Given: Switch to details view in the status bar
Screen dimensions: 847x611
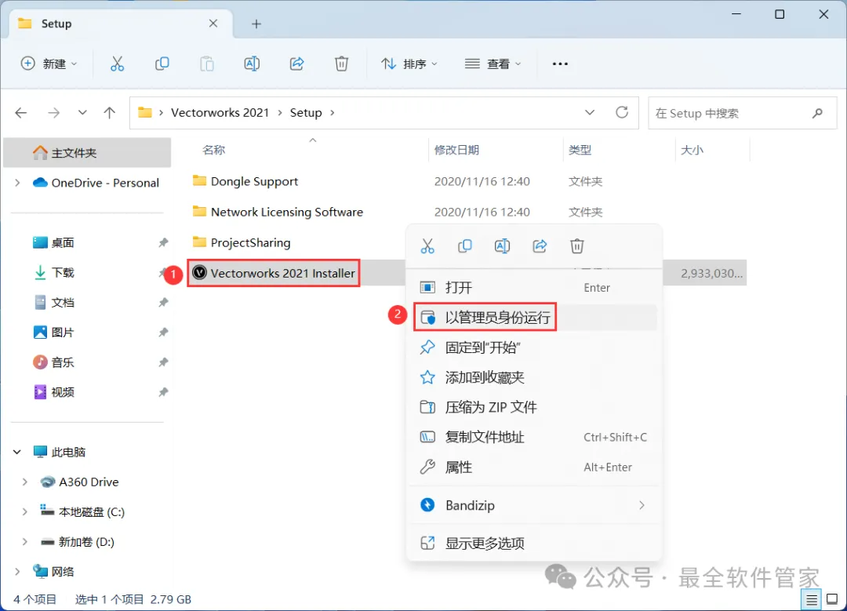Looking at the screenshot, I should pos(812,599).
